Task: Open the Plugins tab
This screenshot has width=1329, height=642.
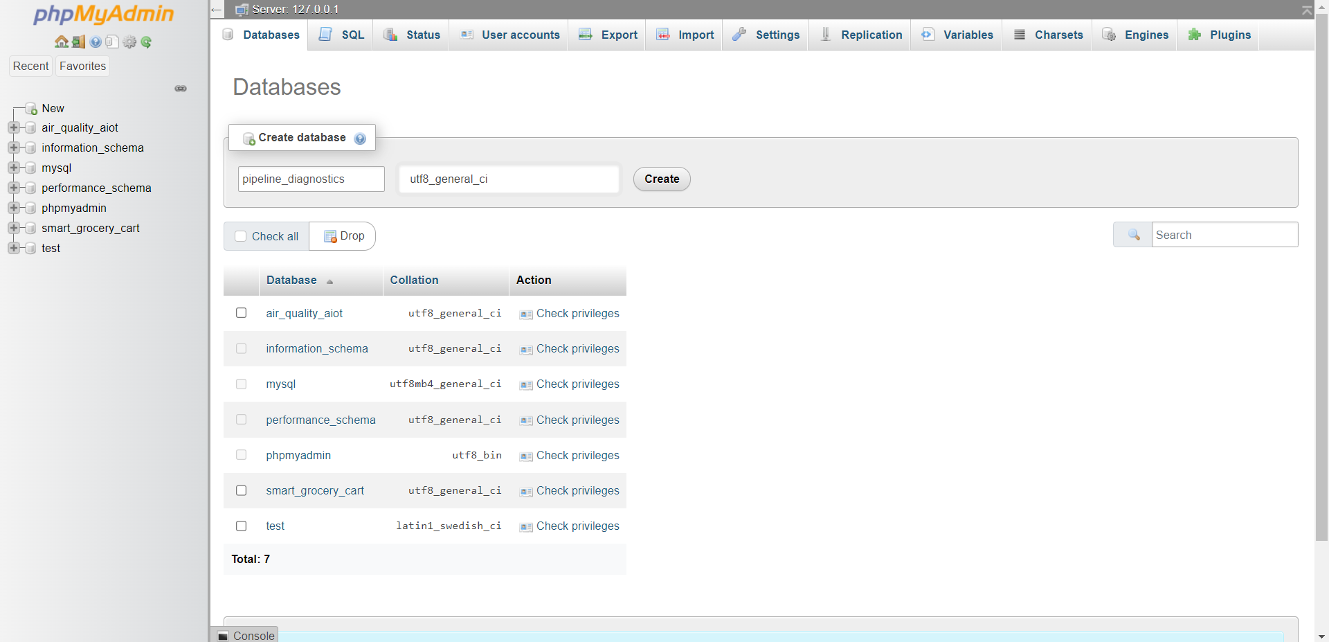Action: 1218,35
